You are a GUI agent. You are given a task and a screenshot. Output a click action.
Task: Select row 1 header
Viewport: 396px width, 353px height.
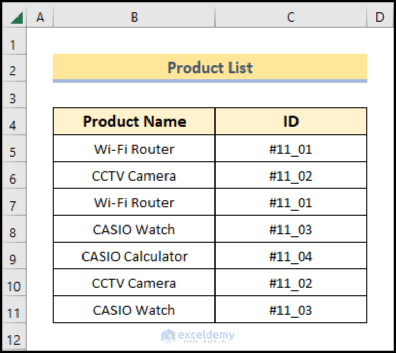click(14, 41)
